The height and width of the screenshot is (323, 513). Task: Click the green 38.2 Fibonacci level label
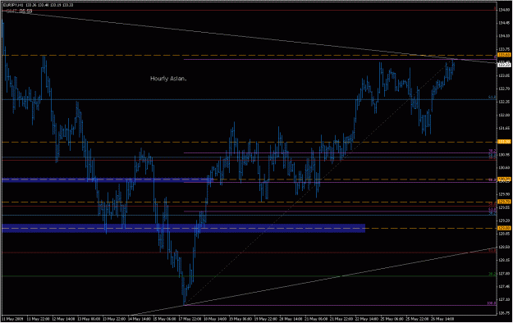(x=492, y=275)
